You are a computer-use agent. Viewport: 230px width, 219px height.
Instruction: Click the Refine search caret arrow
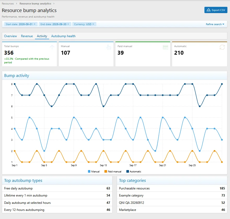223,24
